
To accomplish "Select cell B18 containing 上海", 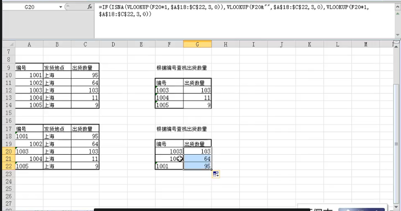I will coord(57,136).
